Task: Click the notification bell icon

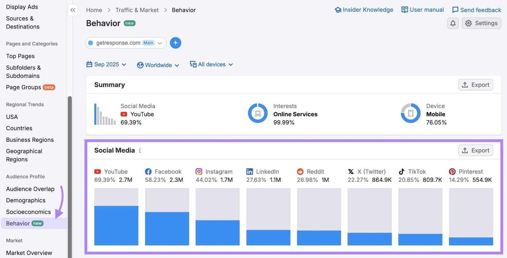Action: click(453, 23)
